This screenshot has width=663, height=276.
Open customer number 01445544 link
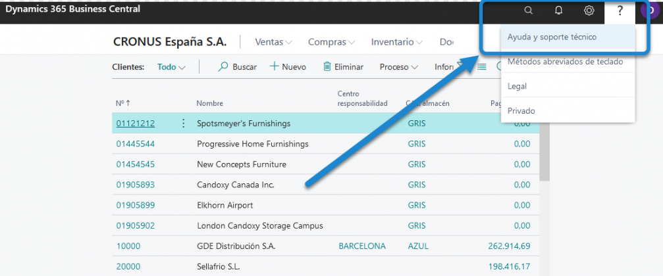pyautogui.click(x=136, y=144)
